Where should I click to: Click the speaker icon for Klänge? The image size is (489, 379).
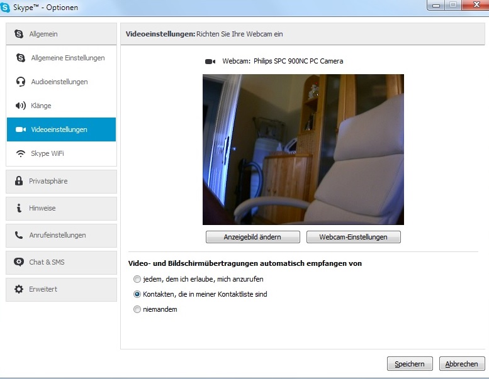pos(21,106)
